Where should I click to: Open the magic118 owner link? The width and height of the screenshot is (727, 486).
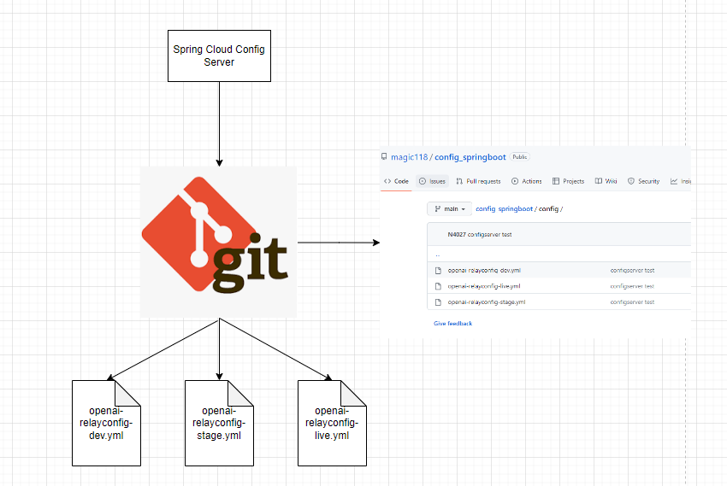pyautogui.click(x=410, y=157)
